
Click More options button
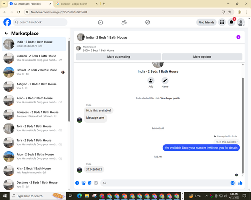point(202,57)
